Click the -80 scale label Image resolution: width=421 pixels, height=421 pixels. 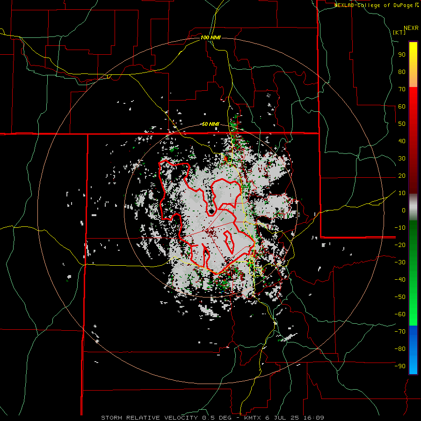pyautogui.click(x=400, y=349)
